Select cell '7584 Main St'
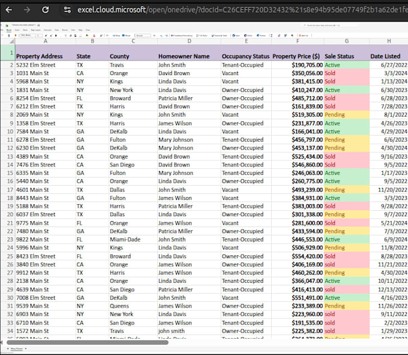Image resolution: width=408 pixels, height=355 pixels. (45, 132)
